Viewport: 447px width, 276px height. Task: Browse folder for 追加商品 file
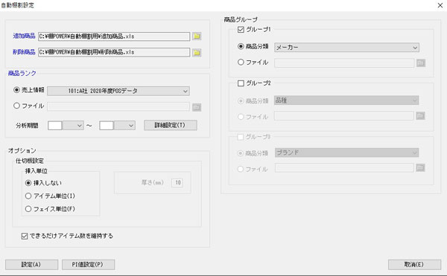tap(197, 36)
